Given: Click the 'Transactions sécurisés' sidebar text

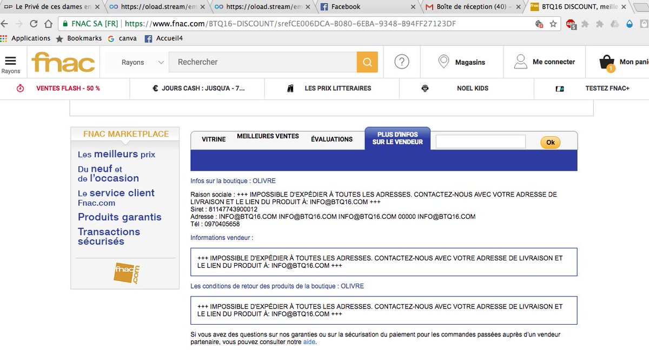Looking at the screenshot, I should point(109,237).
